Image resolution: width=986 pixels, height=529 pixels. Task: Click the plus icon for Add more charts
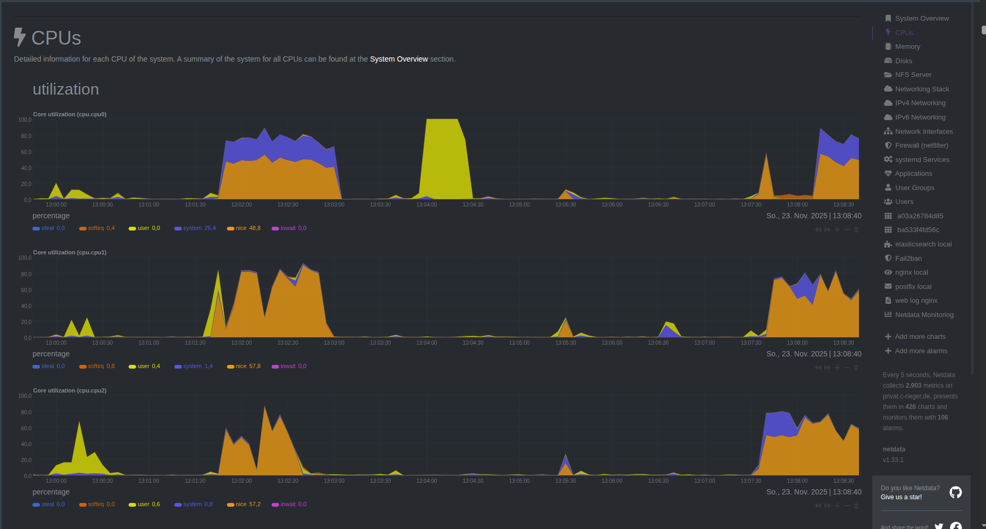888,337
